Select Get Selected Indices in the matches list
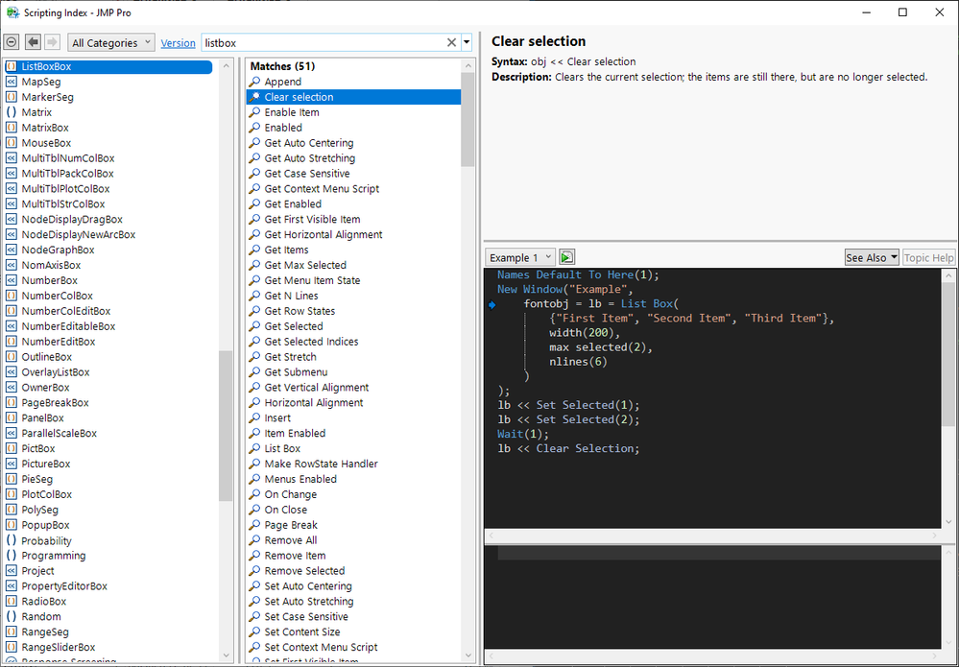The height and width of the screenshot is (667, 959). [311, 342]
